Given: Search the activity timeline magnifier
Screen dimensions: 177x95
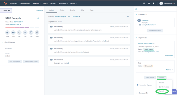Looking at the screenshot, I should pyautogui.click(x=128, y=17).
